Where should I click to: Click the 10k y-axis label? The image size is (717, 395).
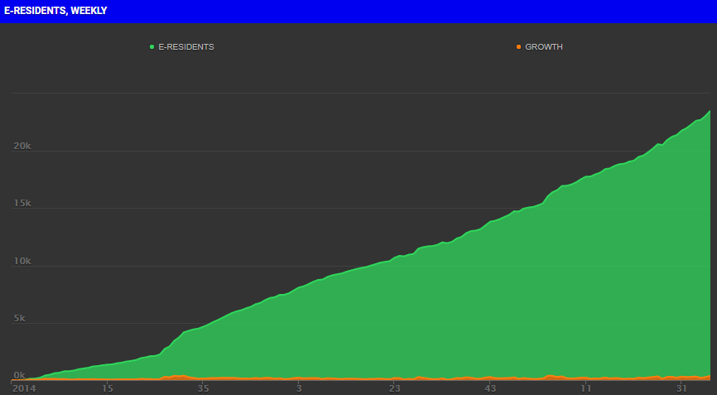point(22,261)
